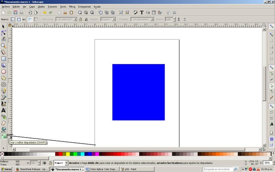The width and height of the screenshot is (275, 172).
Task: Toggle the layer lock icon
Action: [x=50, y=163]
